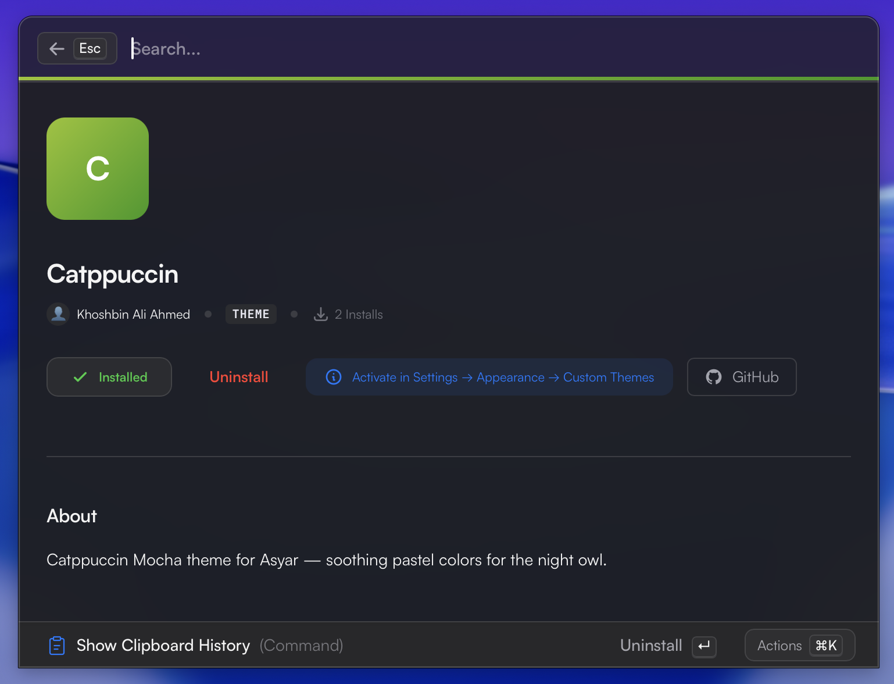Click the green Catppuccin theme icon
The width and height of the screenshot is (894, 684).
pyautogui.click(x=98, y=169)
